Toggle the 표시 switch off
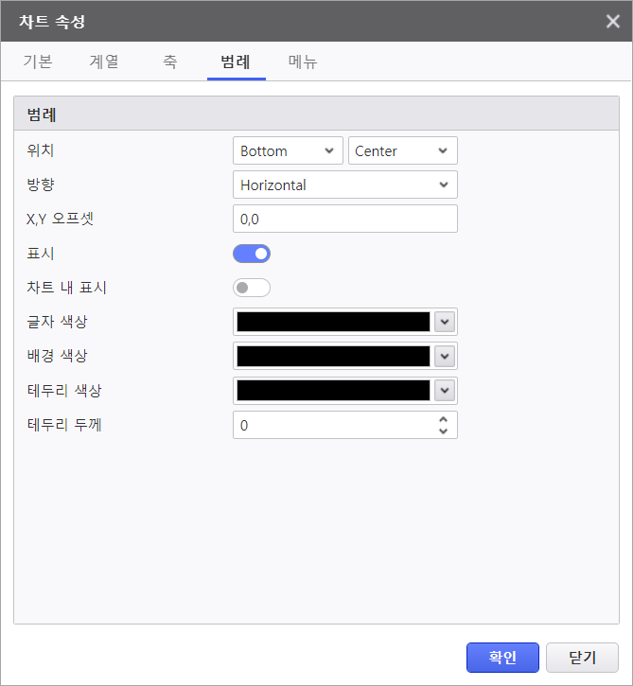The height and width of the screenshot is (686, 633). coord(252,253)
